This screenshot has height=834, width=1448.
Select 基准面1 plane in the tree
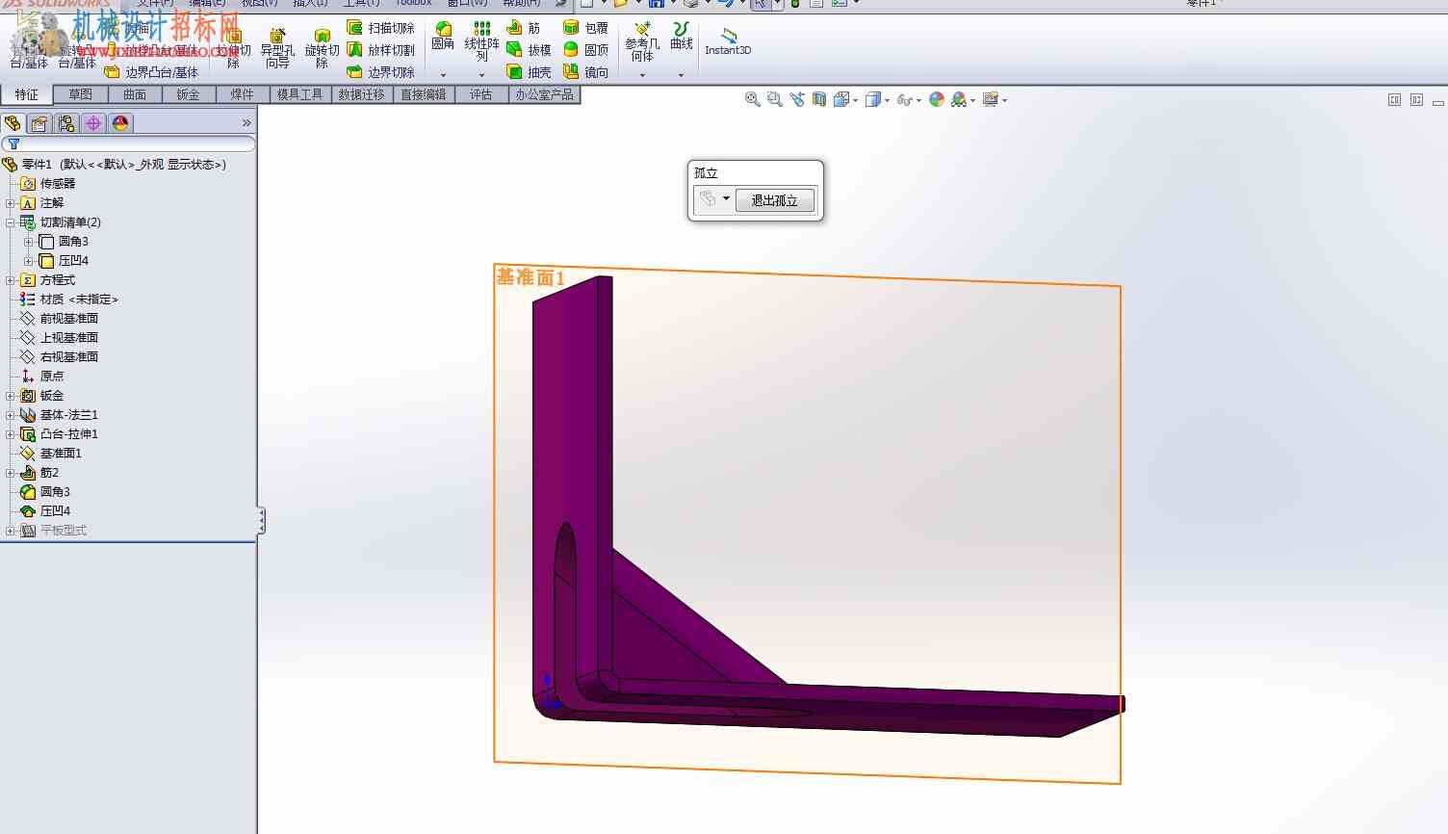coord(61,454)
